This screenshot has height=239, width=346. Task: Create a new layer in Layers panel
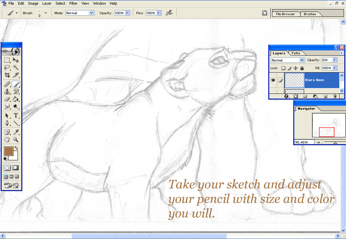click(x=325, y=96)
